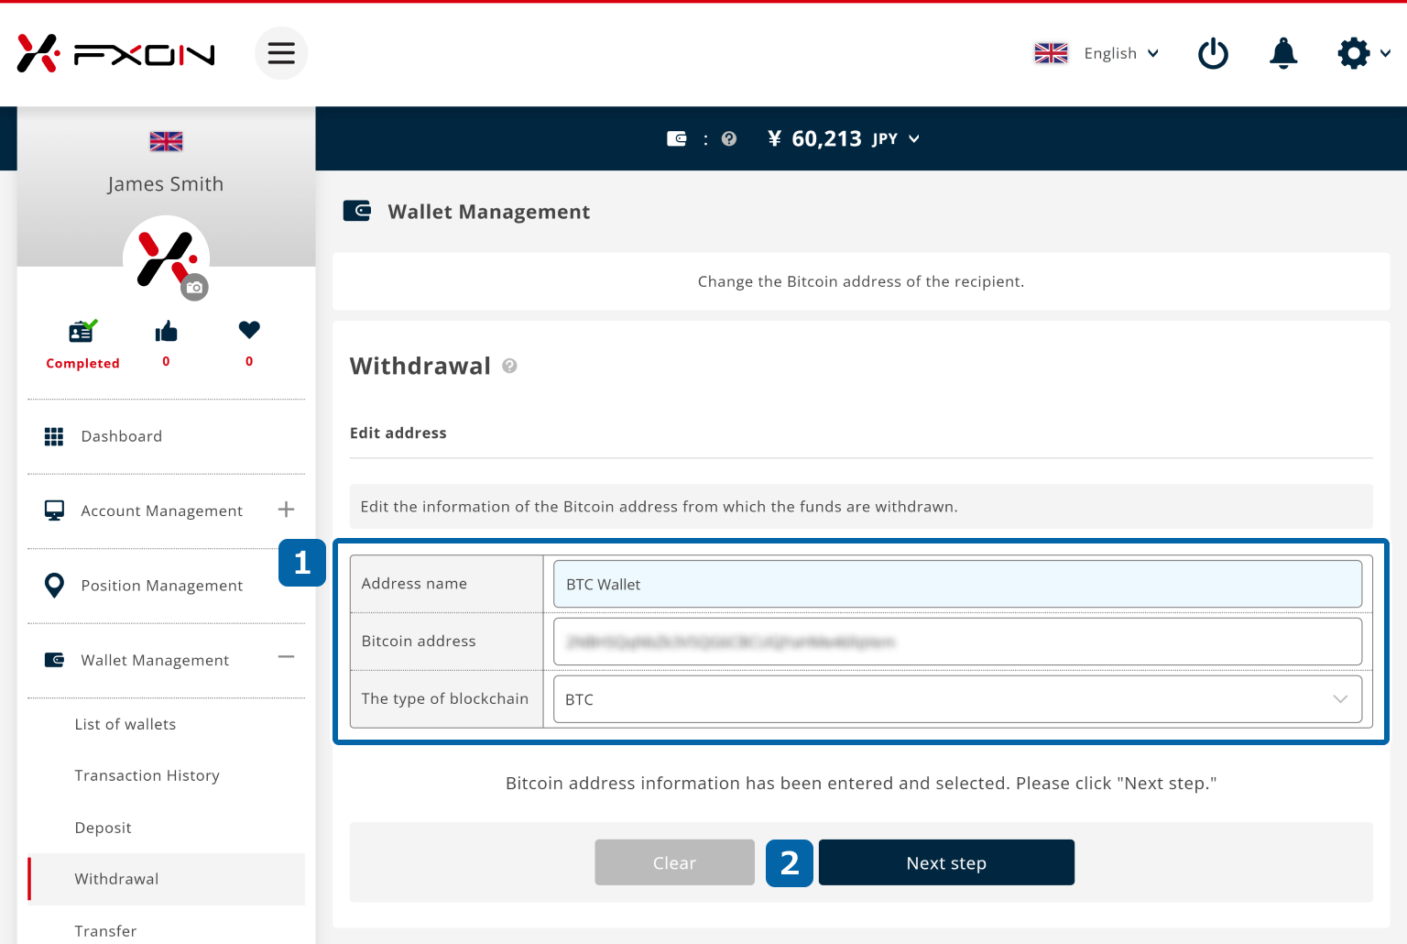Click the Completed verification icon

pos(82,331)
